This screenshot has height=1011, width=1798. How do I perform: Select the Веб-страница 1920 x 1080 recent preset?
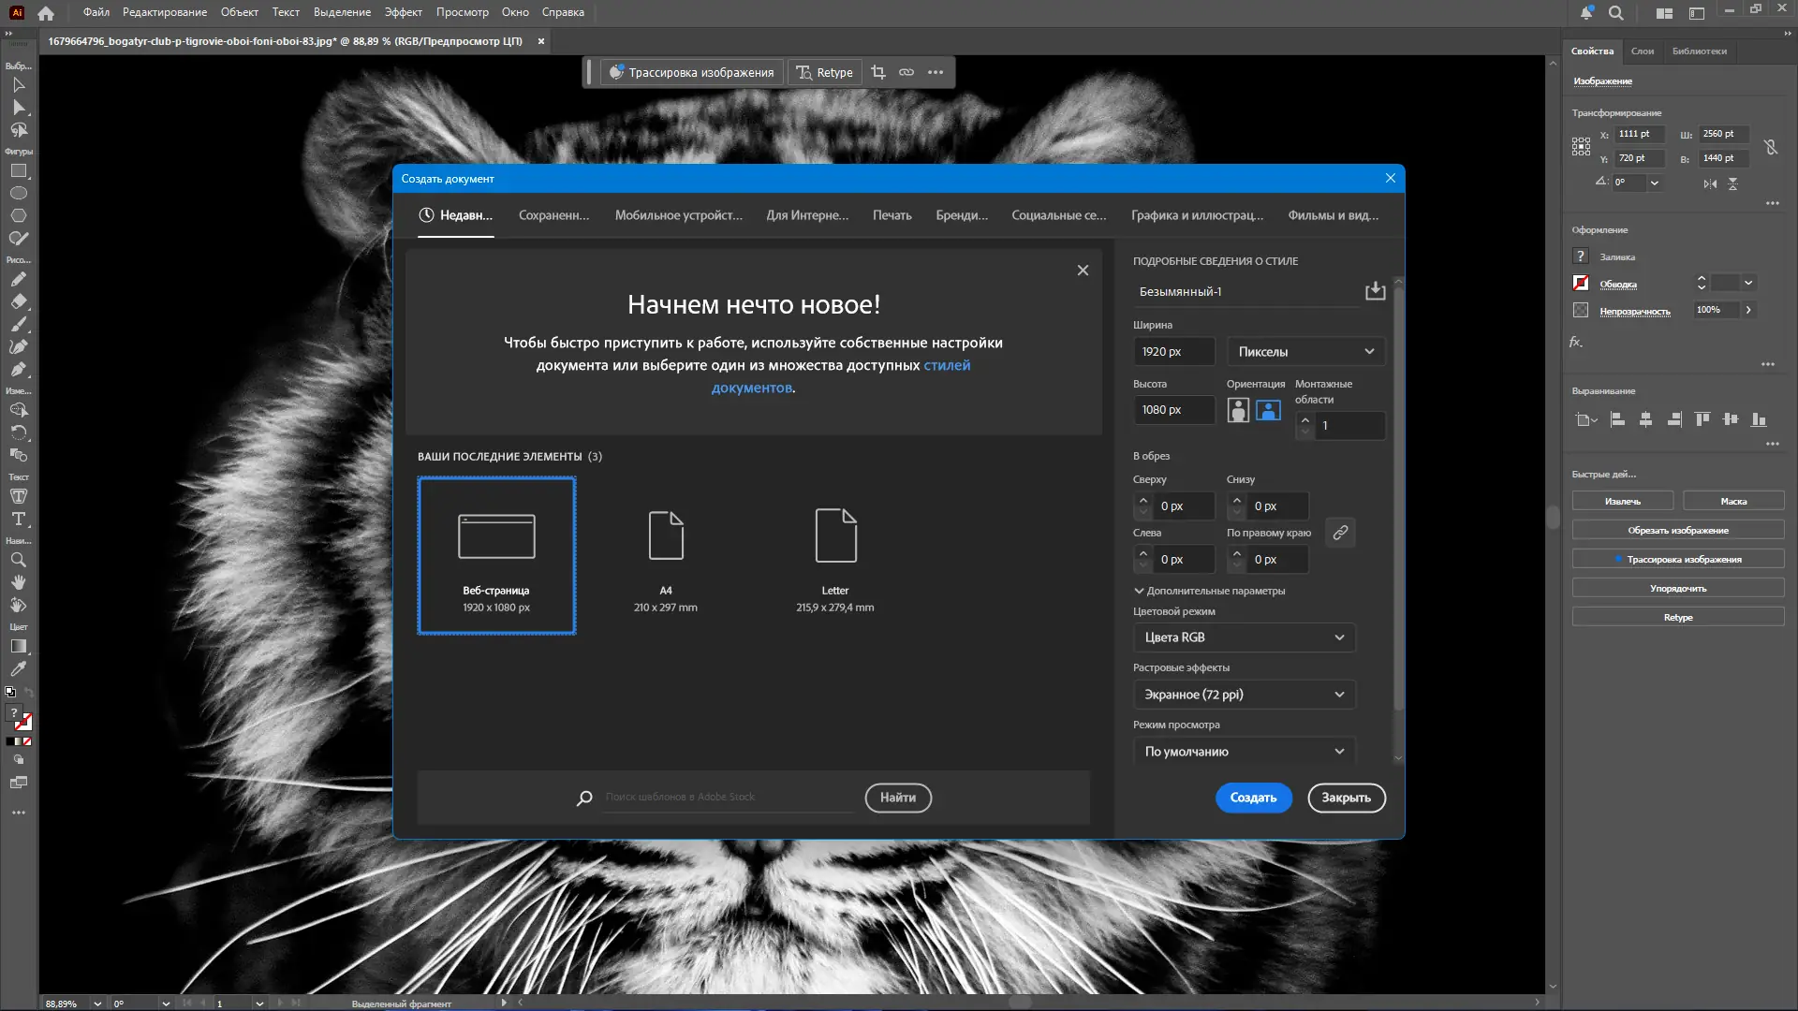(x=495, y=555)
